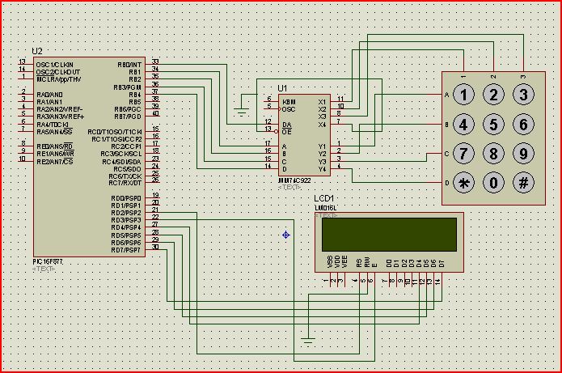The height and width of the screenshot is (373, 562).
Task: Click the RB0/INT pin 33
Action: 153,64
